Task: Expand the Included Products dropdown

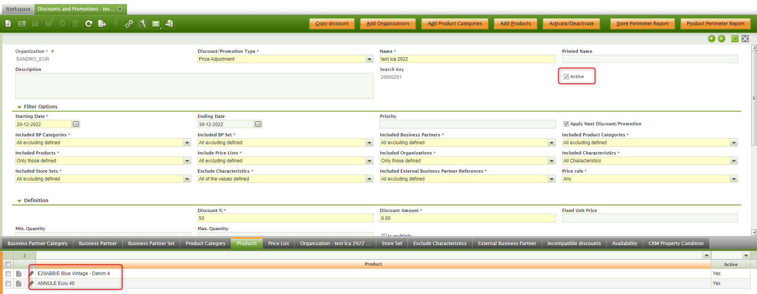Action: [187, 161]
